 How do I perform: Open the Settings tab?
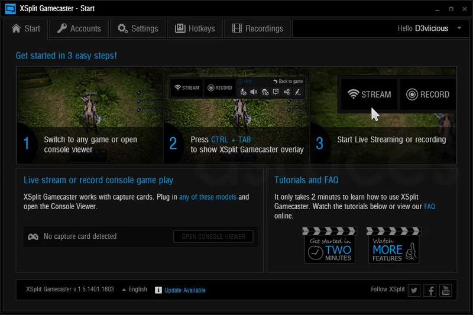(x=138, y=28)
